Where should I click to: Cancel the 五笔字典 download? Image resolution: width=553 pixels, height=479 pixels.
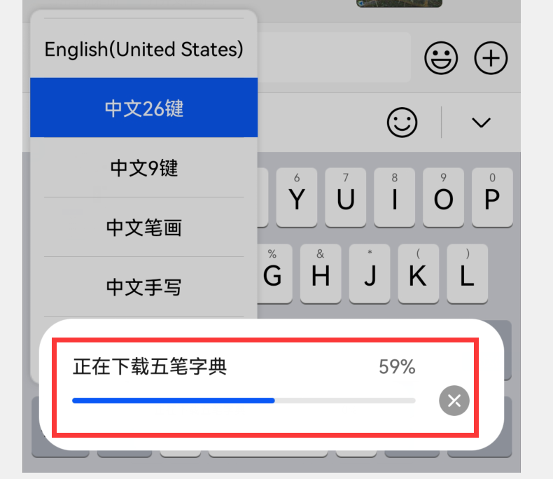pyautogui.click(x=454, y=401)
